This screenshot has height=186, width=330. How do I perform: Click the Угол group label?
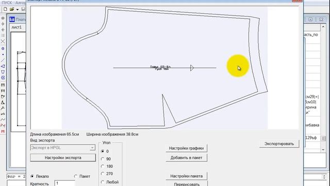pyautogui.click(x=106, y=143)
